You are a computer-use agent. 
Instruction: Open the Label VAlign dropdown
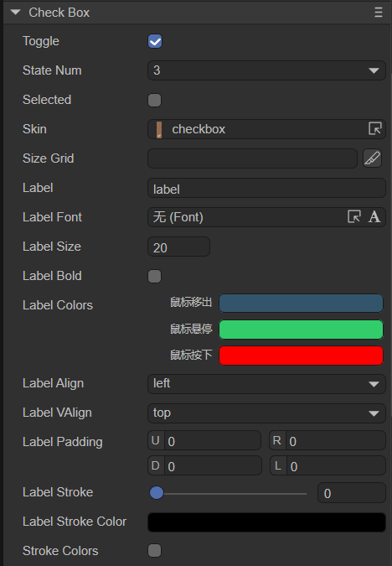266,413
